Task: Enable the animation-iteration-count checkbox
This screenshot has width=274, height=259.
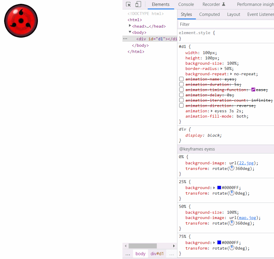Action: 181,100
